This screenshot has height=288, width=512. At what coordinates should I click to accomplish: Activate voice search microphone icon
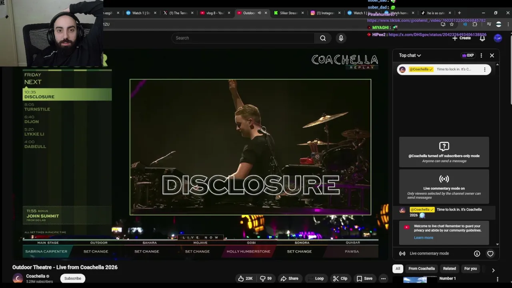click(341, 38)
